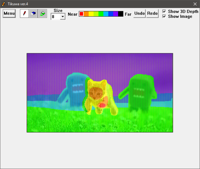Image resolution: width=200 pixels, height=169 pixels.
Task: Pick the purple depth color swatch
Action: (116, 14)
